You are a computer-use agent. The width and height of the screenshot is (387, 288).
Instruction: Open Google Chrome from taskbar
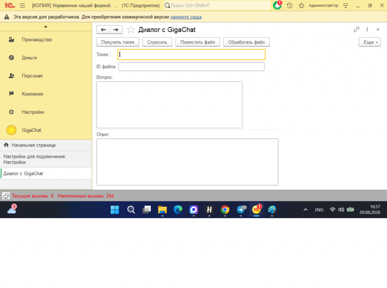point(225,210)
